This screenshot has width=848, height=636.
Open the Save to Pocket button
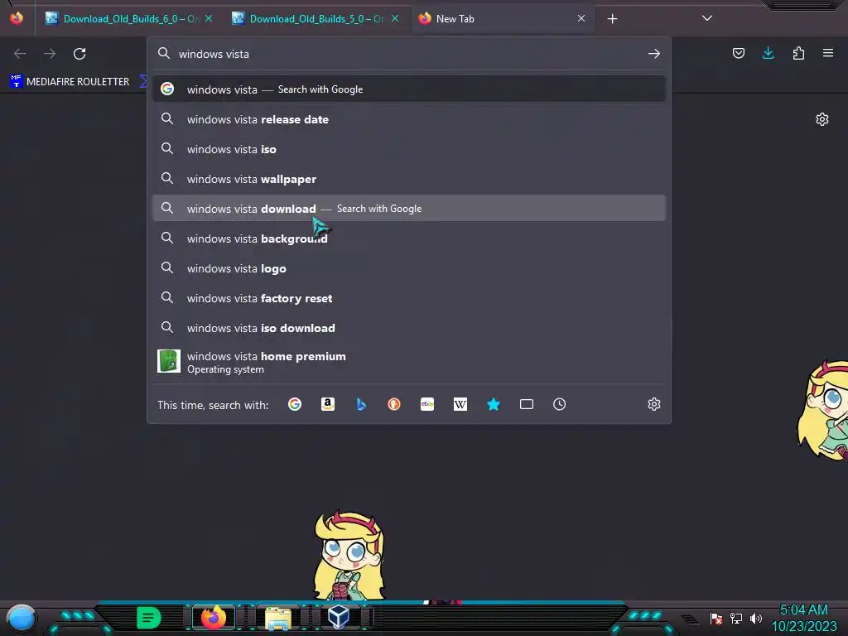[738, 53]
